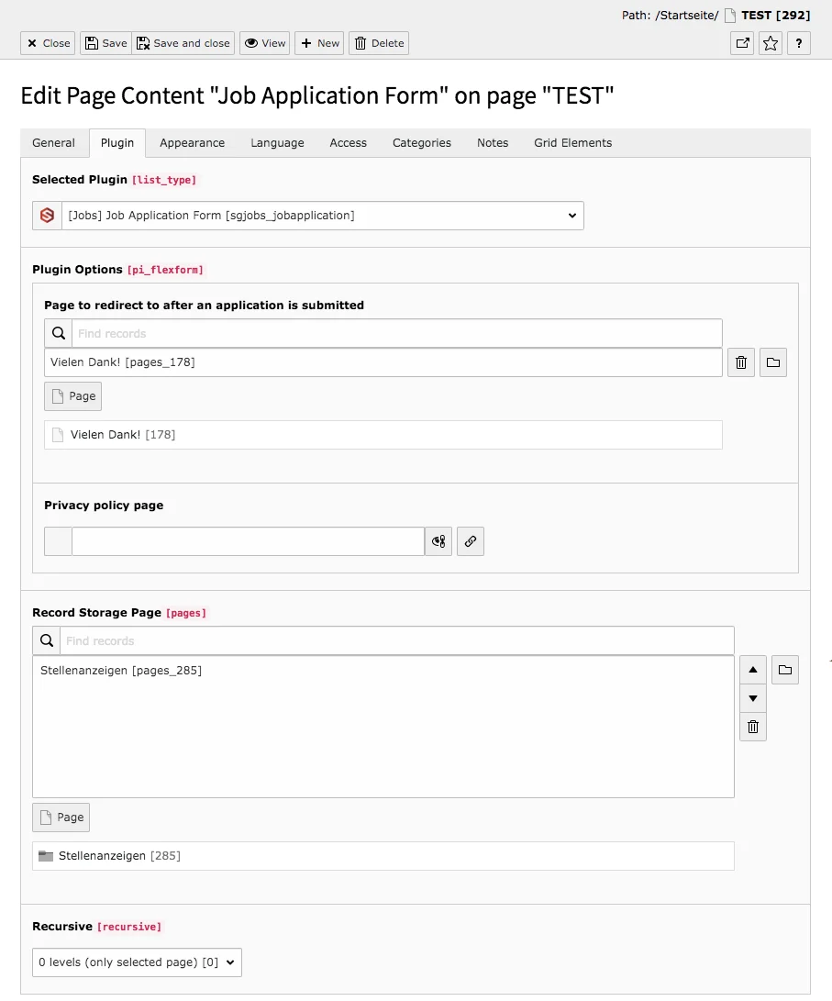Open the record in a new window
This screenshot has width=832, height=1001.
pos(742,42)
